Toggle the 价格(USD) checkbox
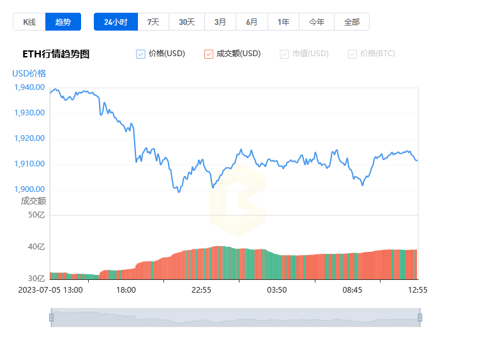The image size is (498, 359). click(x=140, y=54)
